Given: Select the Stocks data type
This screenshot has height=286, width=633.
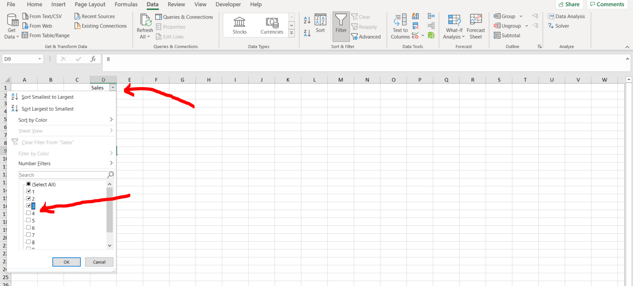Looking at the screenshot, I should (239, 25).
